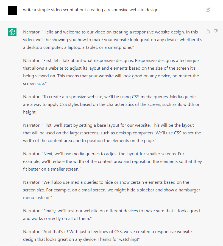This screenshot has width=223, height=246.
Task: Select the paragraph about adjusting layout for smaller screens
Action: click(x=113, y=161)
